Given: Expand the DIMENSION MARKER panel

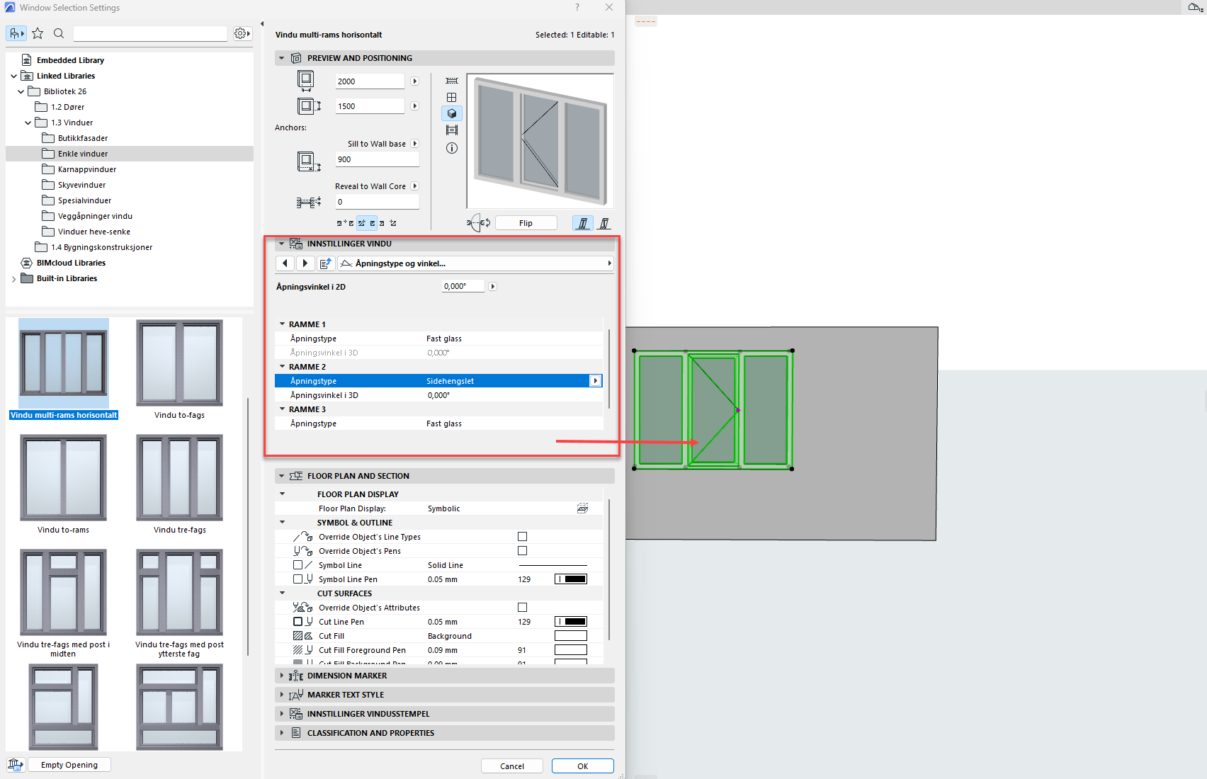Looking at the screenshot, I should tap(282, 676).
